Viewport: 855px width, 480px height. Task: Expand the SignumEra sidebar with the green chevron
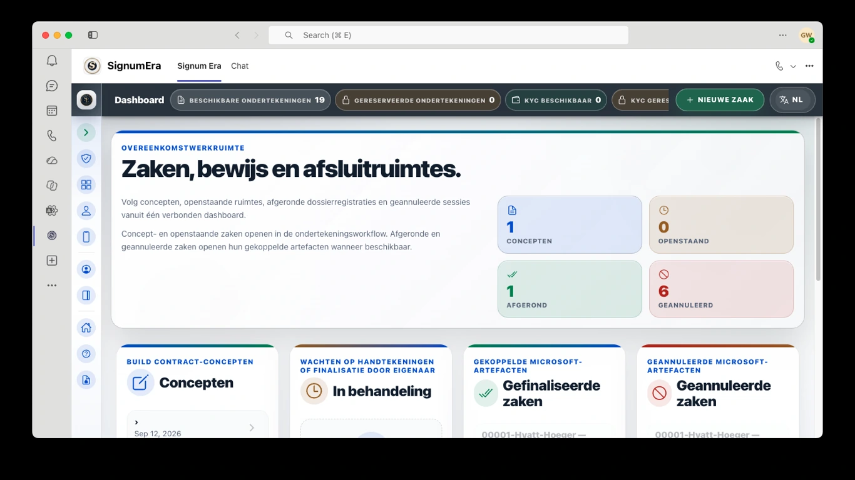86,132
